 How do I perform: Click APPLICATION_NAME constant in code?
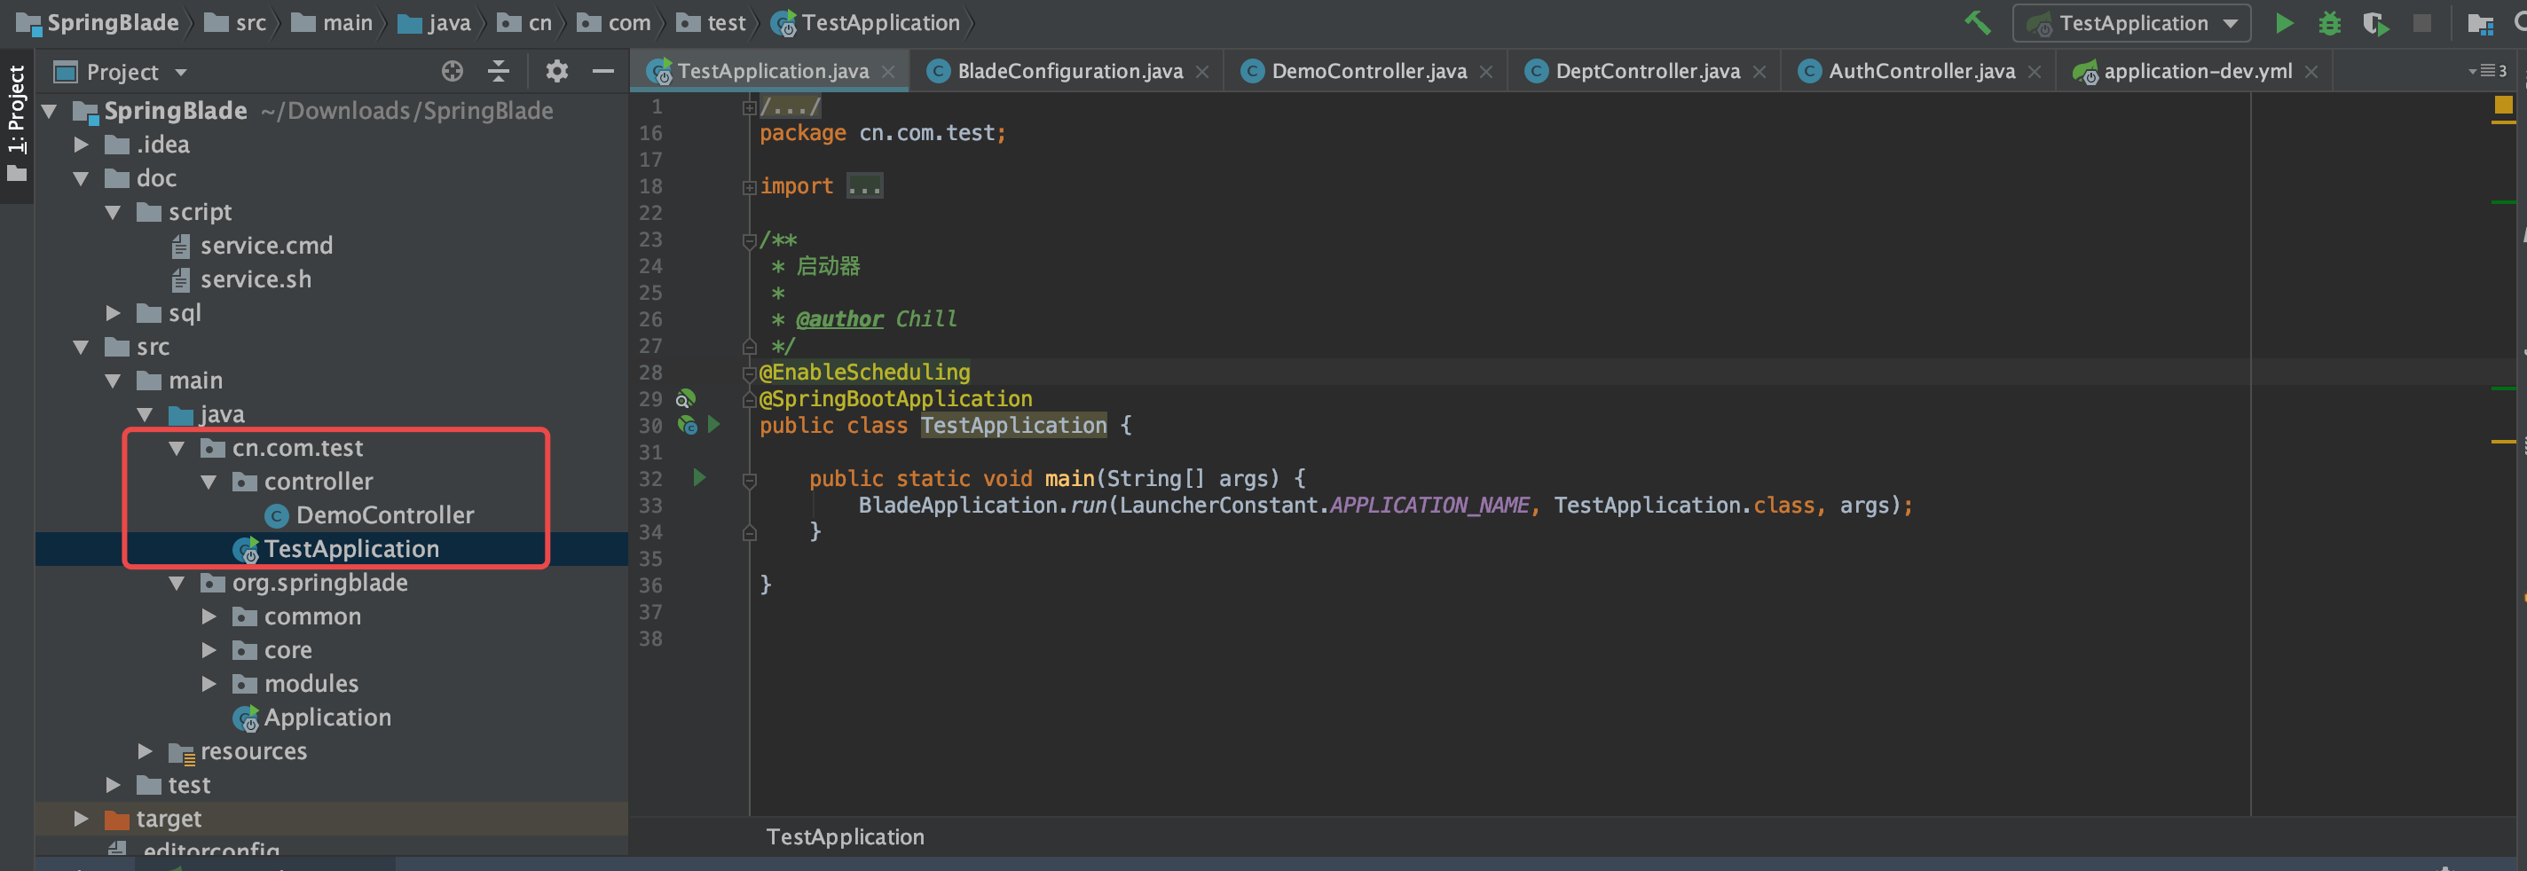(1429, 506)
